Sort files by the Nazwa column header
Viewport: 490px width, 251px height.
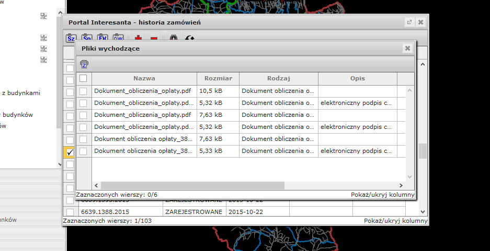point(144,79)
